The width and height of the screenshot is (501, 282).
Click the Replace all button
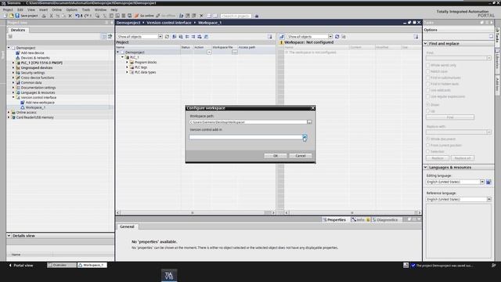coord(463,158)
